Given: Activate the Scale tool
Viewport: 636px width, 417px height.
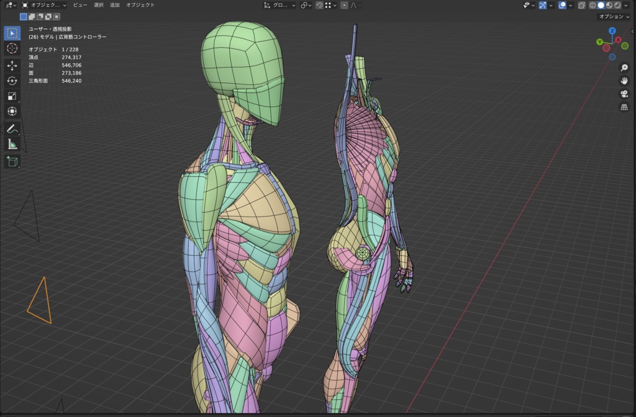Looking at the screenshot, I should [x=11, y=96].
